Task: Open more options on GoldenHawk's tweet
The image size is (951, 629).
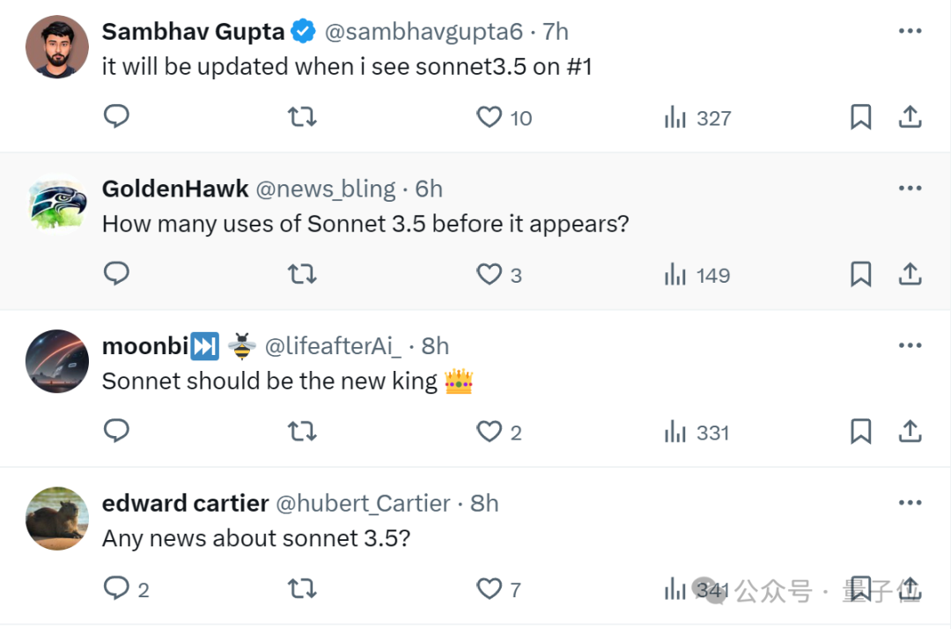Action: tap(910, 189)
